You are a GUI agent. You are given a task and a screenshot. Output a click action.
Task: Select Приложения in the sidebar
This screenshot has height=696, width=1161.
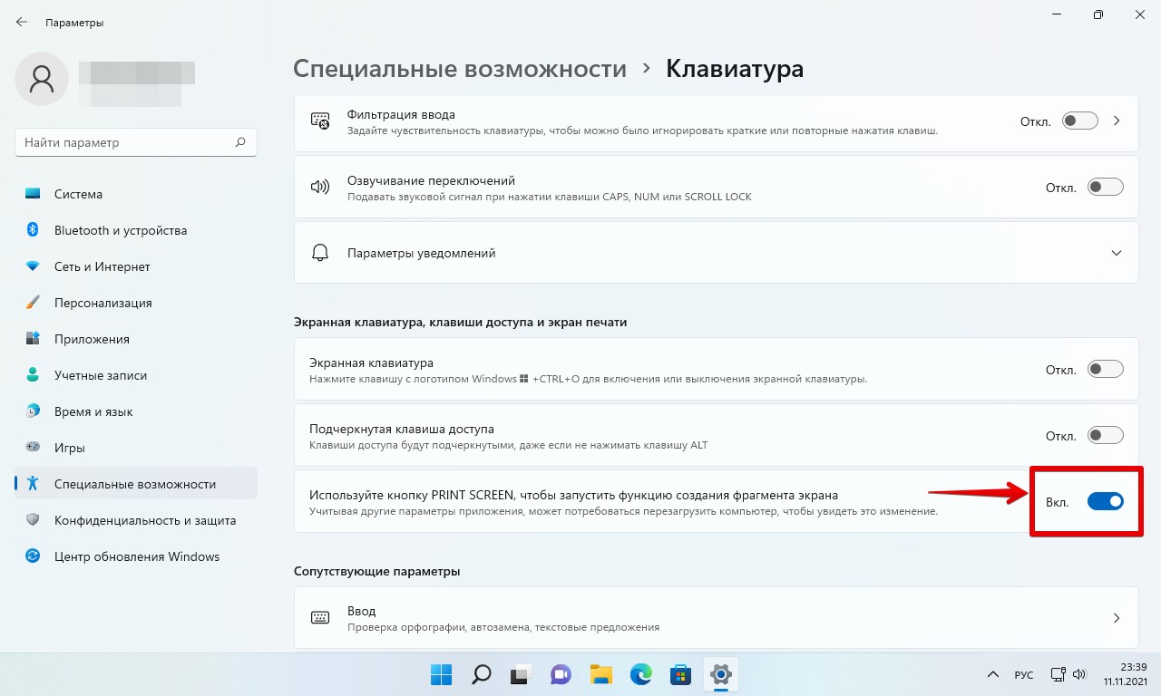click(x=136, y=339)
